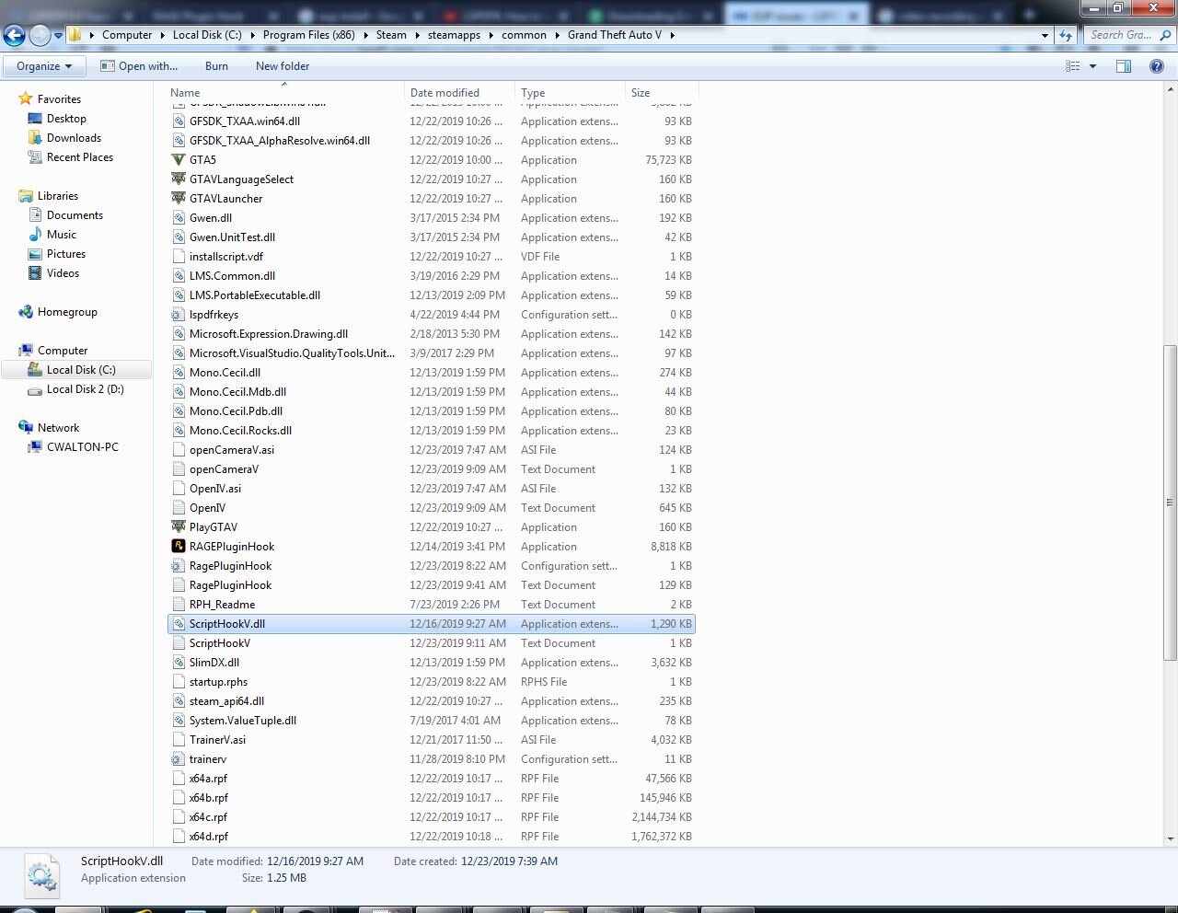
Task: Toggle the preview pane
Action: (x=1124, y=66)
